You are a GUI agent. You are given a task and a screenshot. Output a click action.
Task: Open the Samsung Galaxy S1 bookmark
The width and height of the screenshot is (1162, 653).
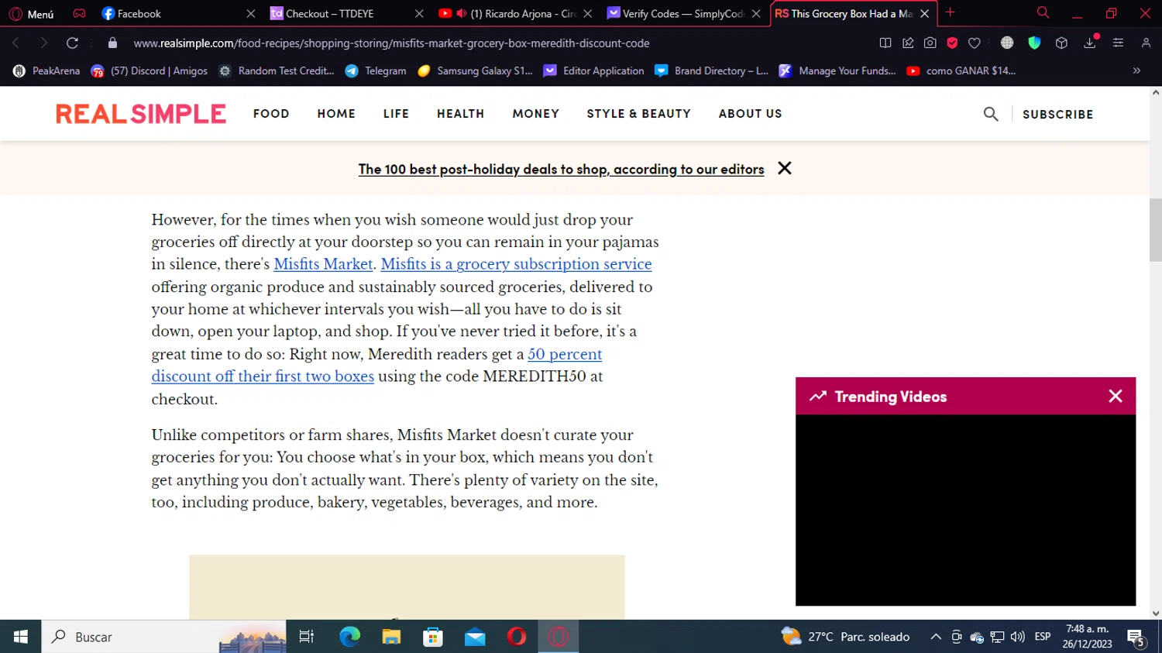[x=475, y=70]
